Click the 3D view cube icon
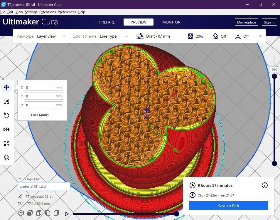Image resolution: width=280 pixels, height=220 pixels. coord(21,213)
